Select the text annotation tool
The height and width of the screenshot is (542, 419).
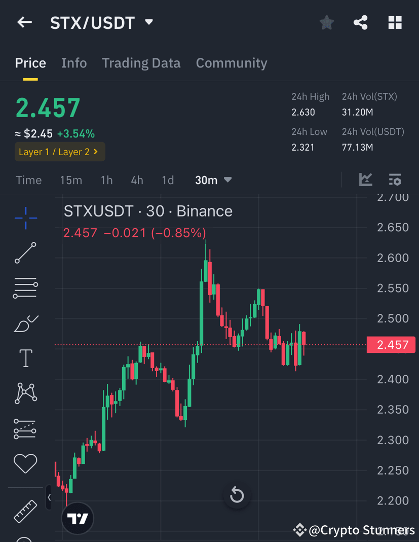[25, 358]
